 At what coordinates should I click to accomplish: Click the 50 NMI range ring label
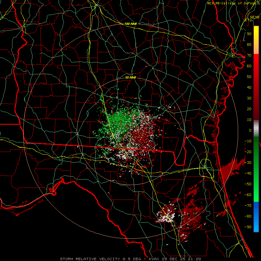[x=130, y=77]
